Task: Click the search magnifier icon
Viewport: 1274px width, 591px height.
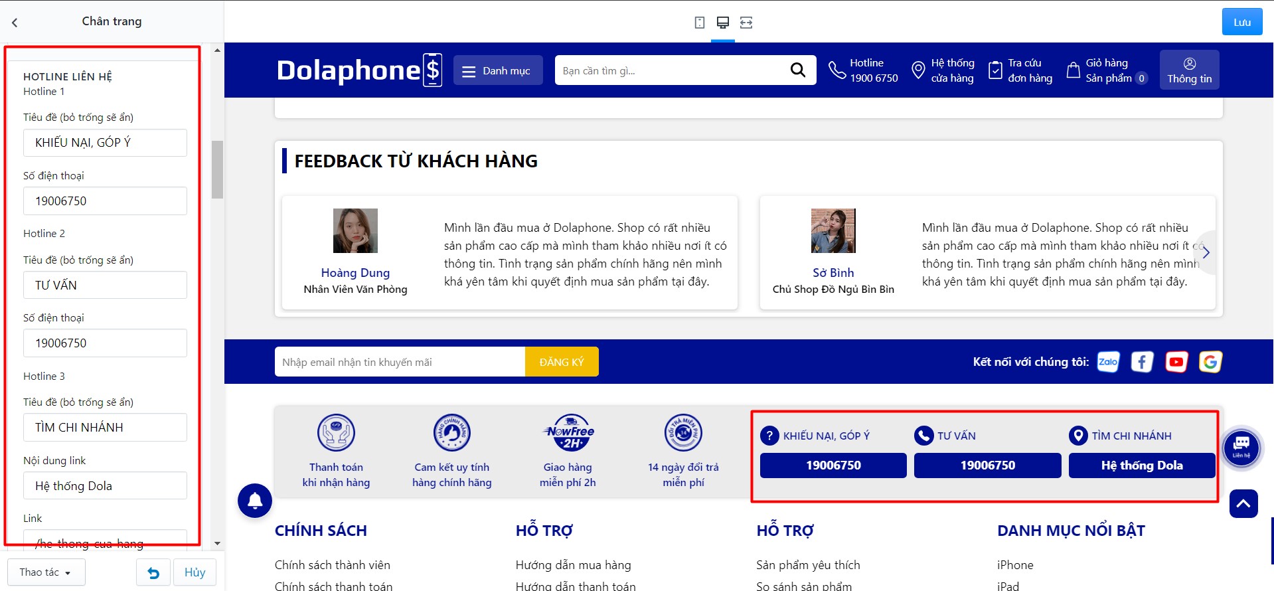Action: coord(797,70)
